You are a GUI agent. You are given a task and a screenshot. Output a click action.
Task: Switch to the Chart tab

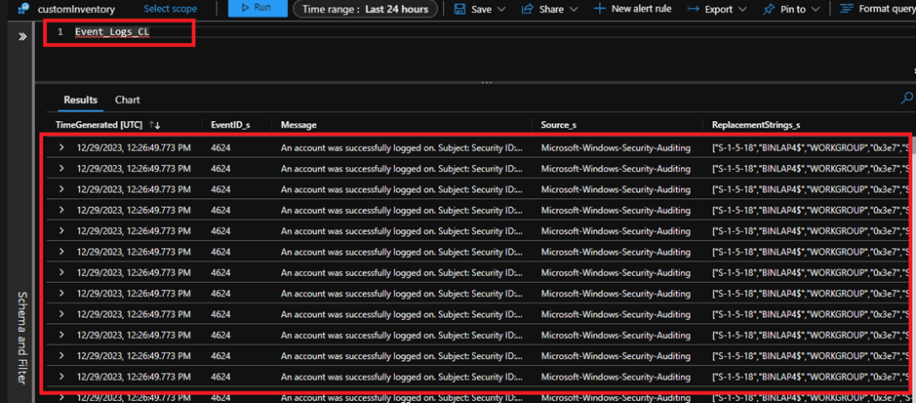[127, 100]
